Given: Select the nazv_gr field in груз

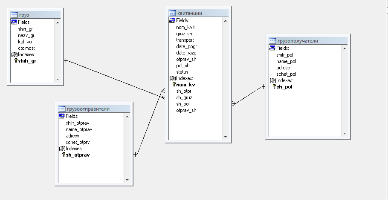Looking at the screenshot, I should (26, 35).
